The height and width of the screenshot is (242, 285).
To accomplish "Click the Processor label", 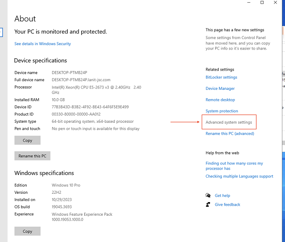I will tap(23, 87).
